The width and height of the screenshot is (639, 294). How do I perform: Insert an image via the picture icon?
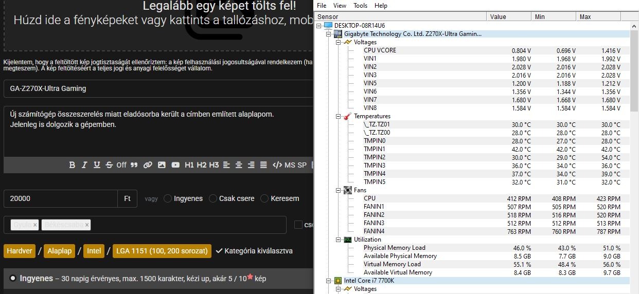[162, 165]
